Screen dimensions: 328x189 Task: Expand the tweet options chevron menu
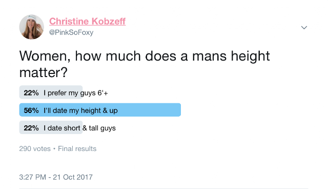click(x=304, y=27)
